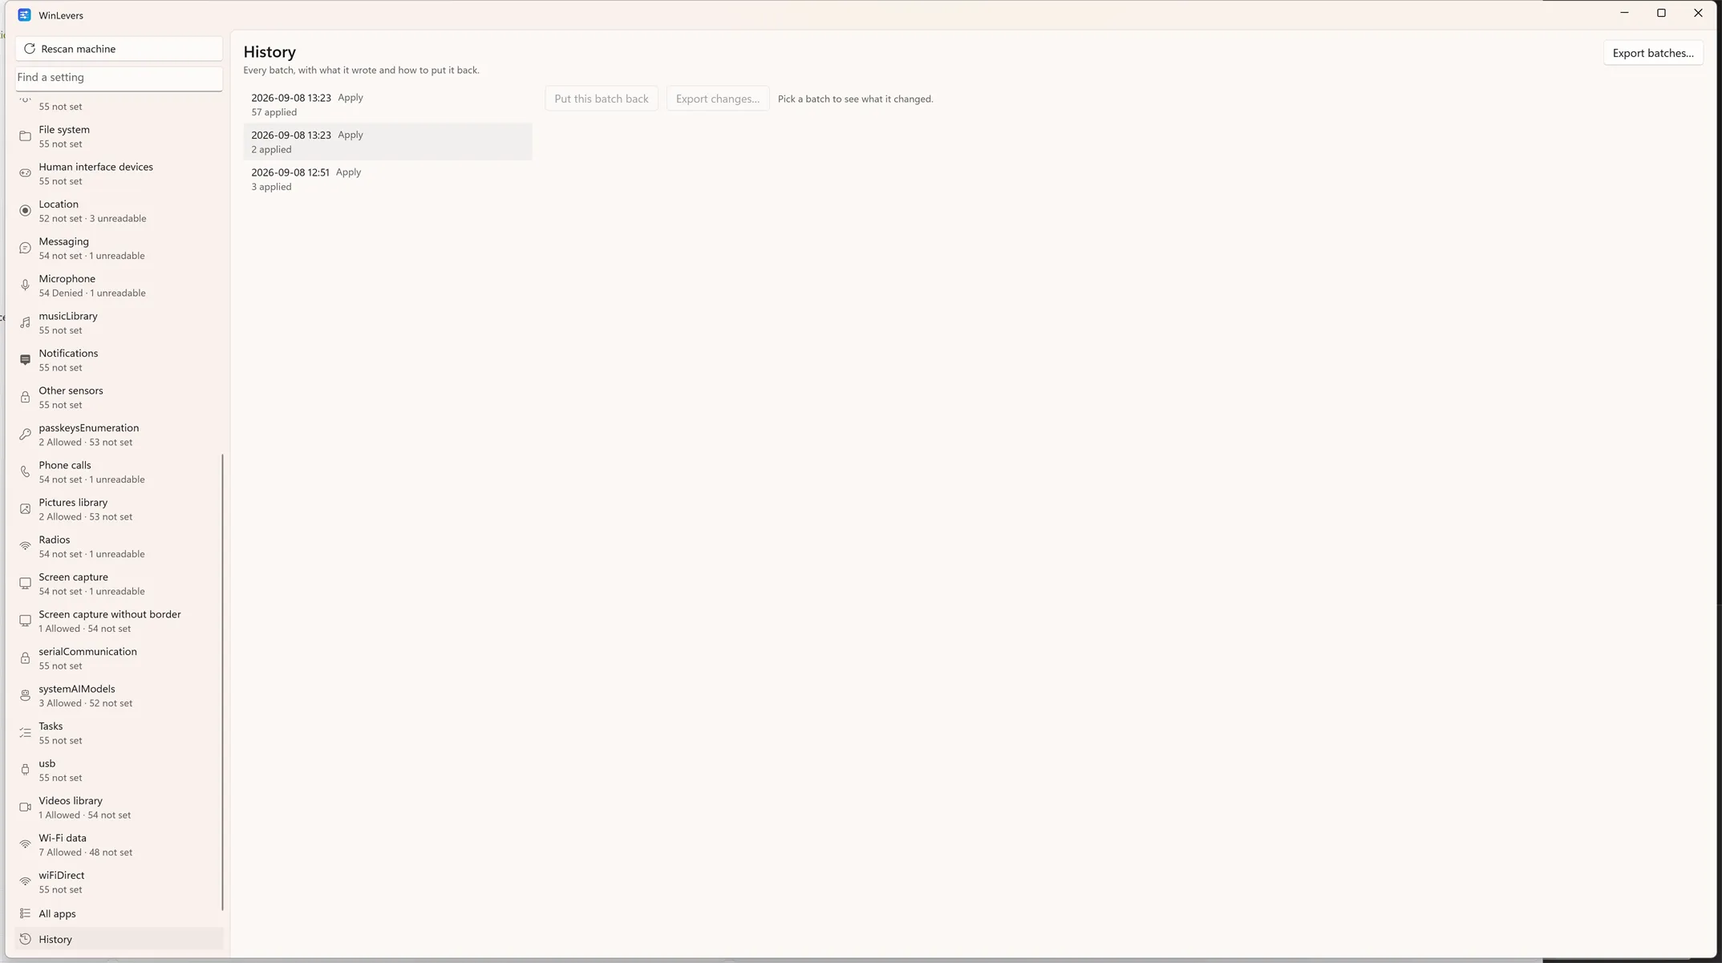The width and height of the screenshot is (1722, 963).
Task: Click the Location target icon
Action: [25, 211]
